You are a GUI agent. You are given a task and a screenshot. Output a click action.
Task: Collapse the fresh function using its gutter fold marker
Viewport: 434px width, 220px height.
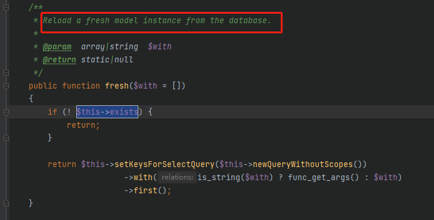(6, 86)
